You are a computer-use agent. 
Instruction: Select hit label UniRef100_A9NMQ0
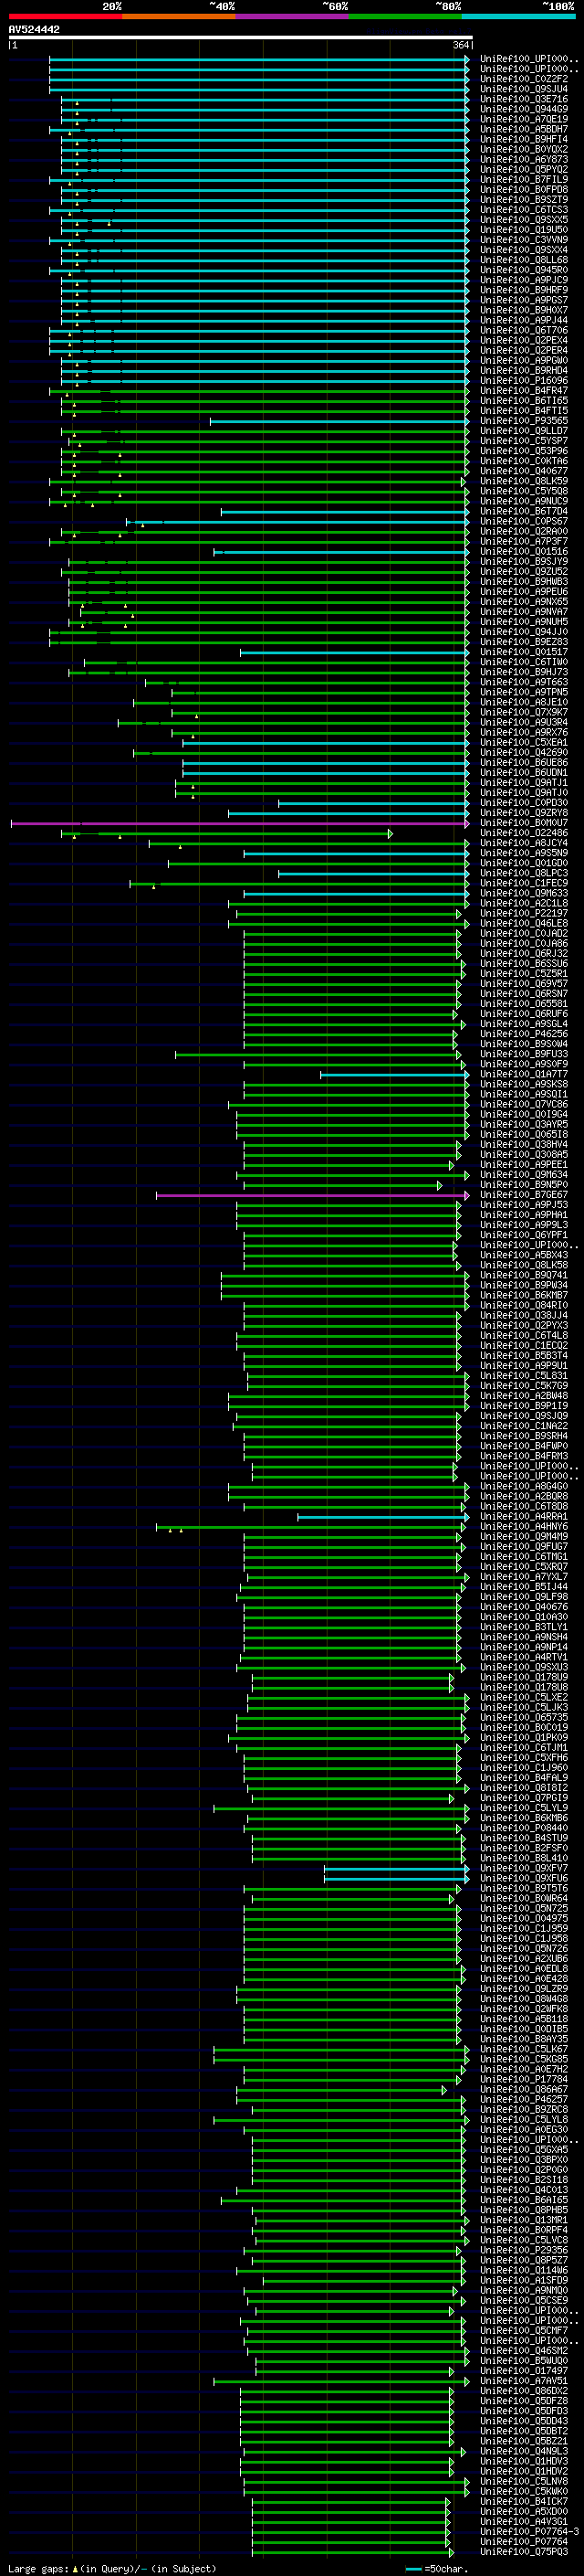coord(524,2291)
